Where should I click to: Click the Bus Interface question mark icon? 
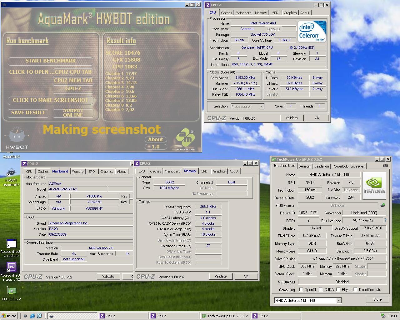click(x=385, y=220)
